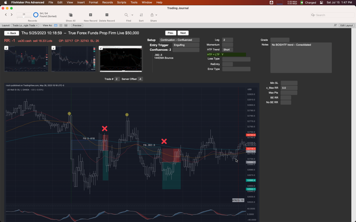Switch to Table view using View As icons
Viewport: 356px width, 222px height.
[66, 25]
